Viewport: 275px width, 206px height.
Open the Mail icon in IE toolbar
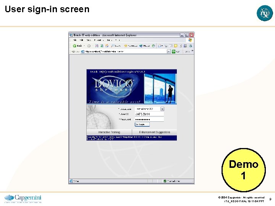(x=160, y=46)
